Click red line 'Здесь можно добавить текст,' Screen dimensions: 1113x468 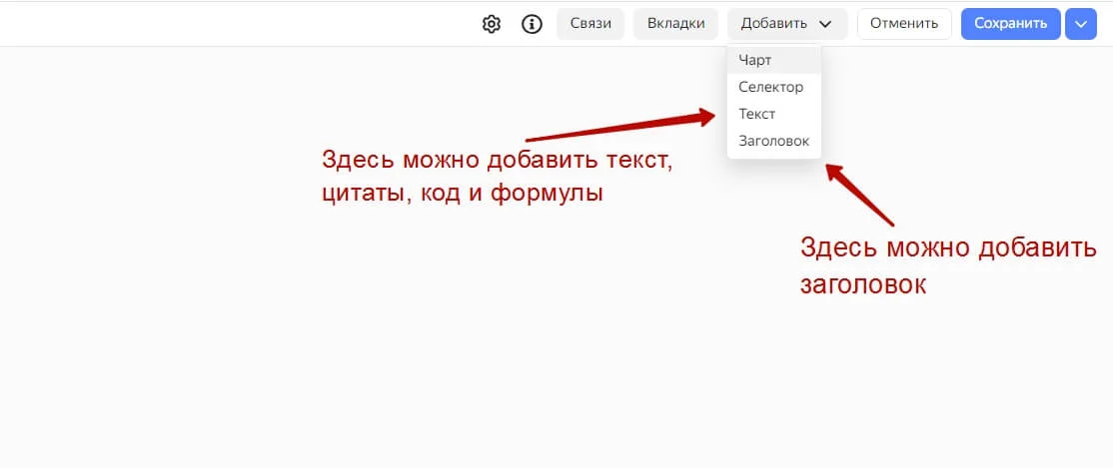[x=497, y=160]
